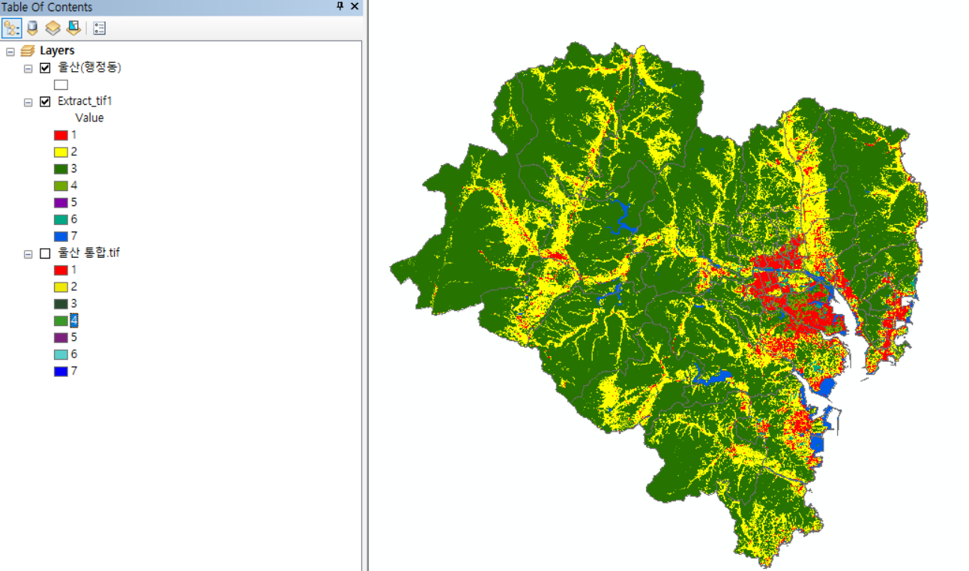This screenshot has width=969, height=571.
Task: Click purple swatch for 울산 통합.tif value 5
Action: coord(61,337)
